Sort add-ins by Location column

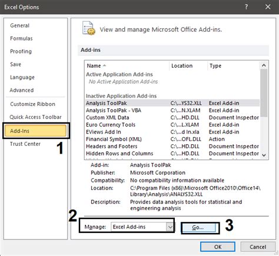tap(188, 66)
